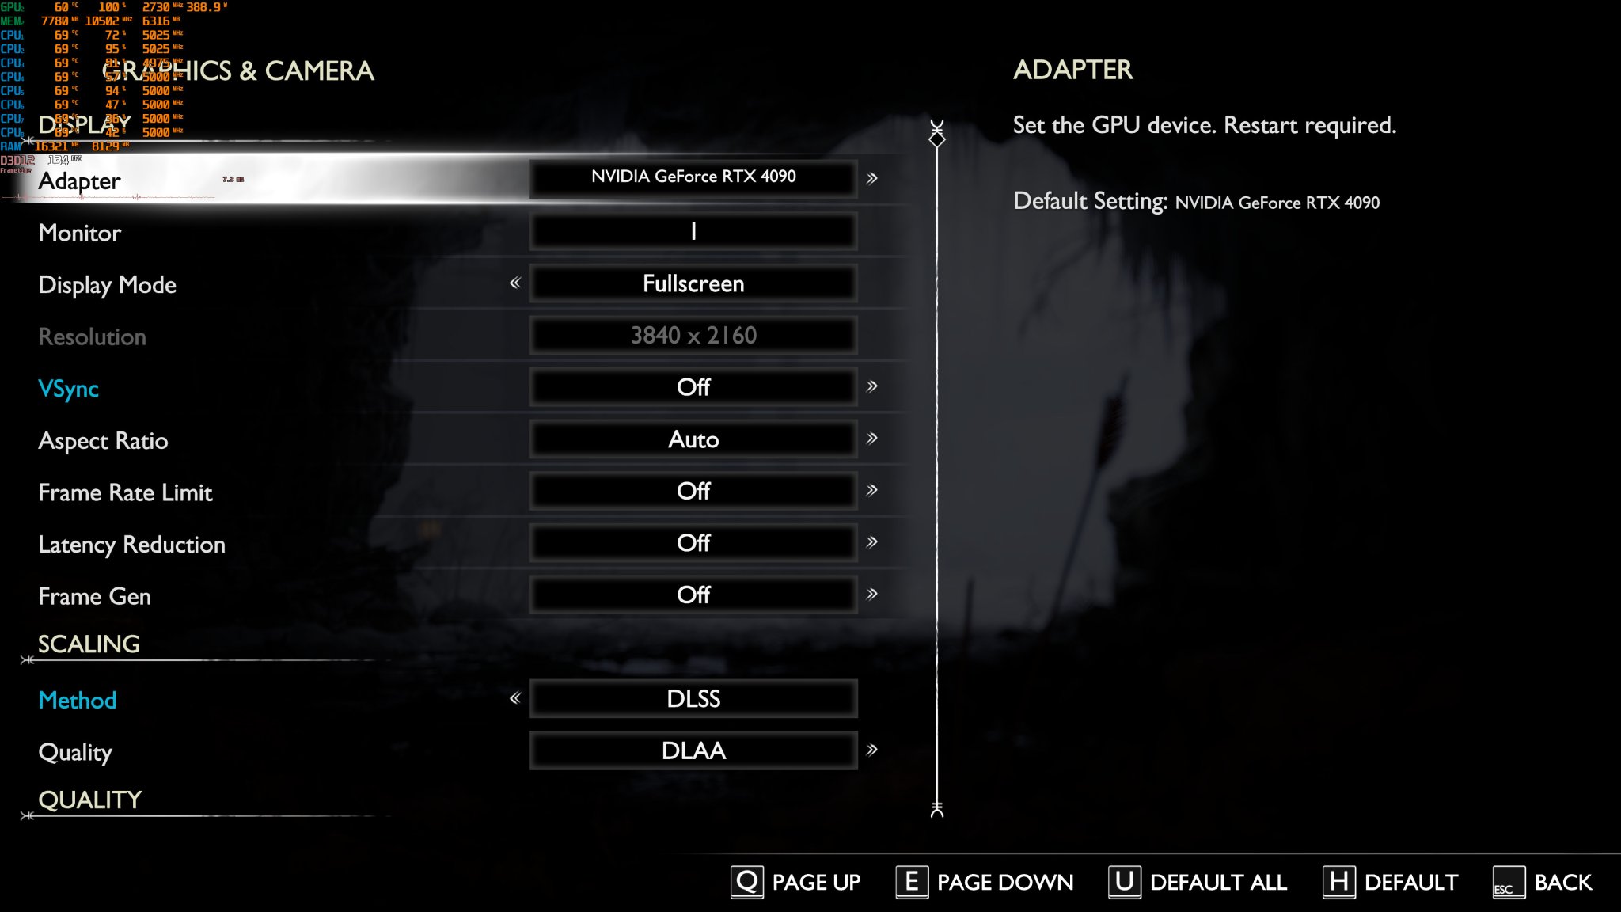Drag the Resolution display slider
Viewport: 1621px width, 912px height.
click(691, 333)
